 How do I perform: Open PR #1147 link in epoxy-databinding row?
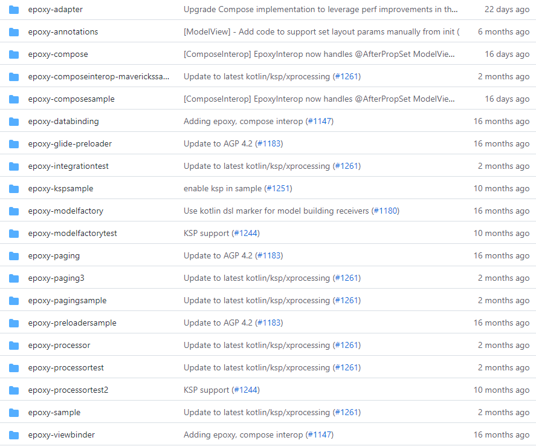coord(320,122)
